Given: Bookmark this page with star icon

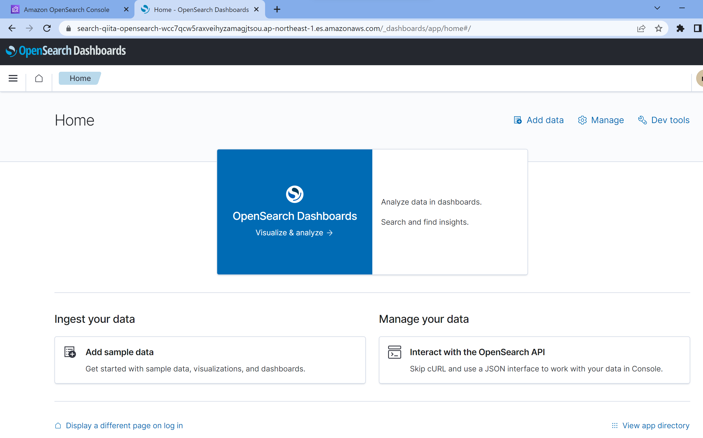Looking at the screenshot, I should tap(658, 28).
